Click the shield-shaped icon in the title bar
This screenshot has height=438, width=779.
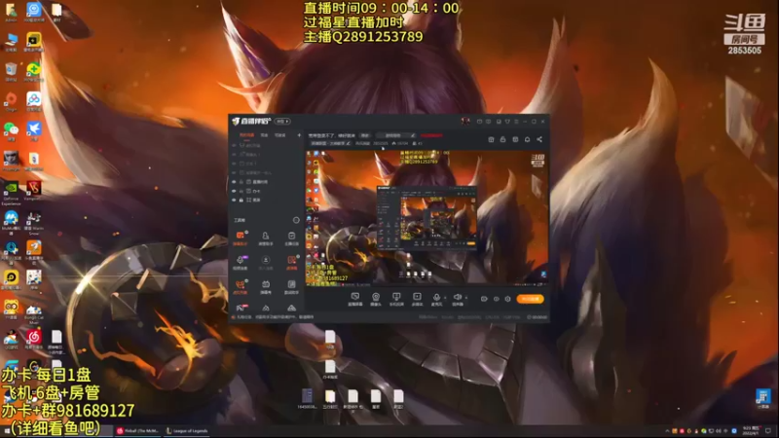click(507, 121)
